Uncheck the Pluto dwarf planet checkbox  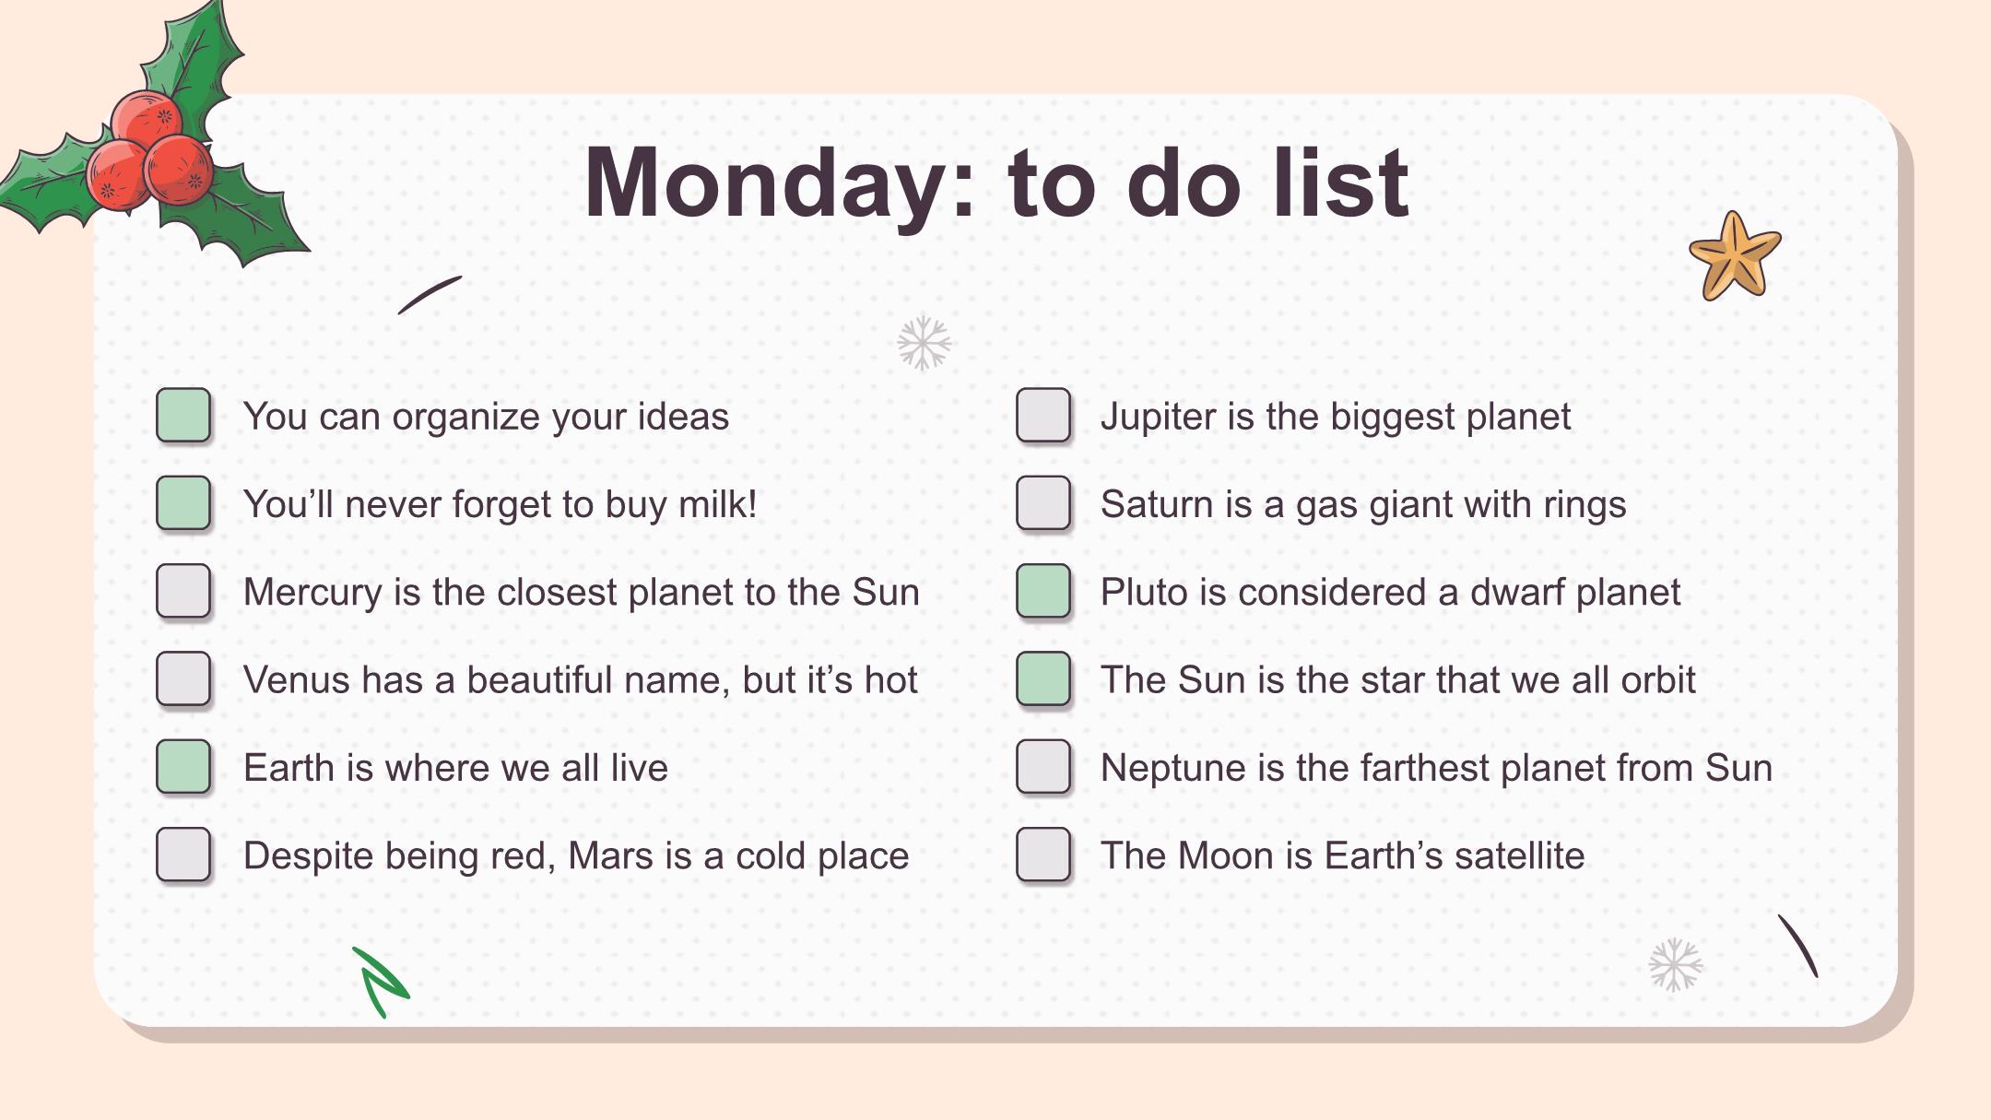[x=1043, y=591]
